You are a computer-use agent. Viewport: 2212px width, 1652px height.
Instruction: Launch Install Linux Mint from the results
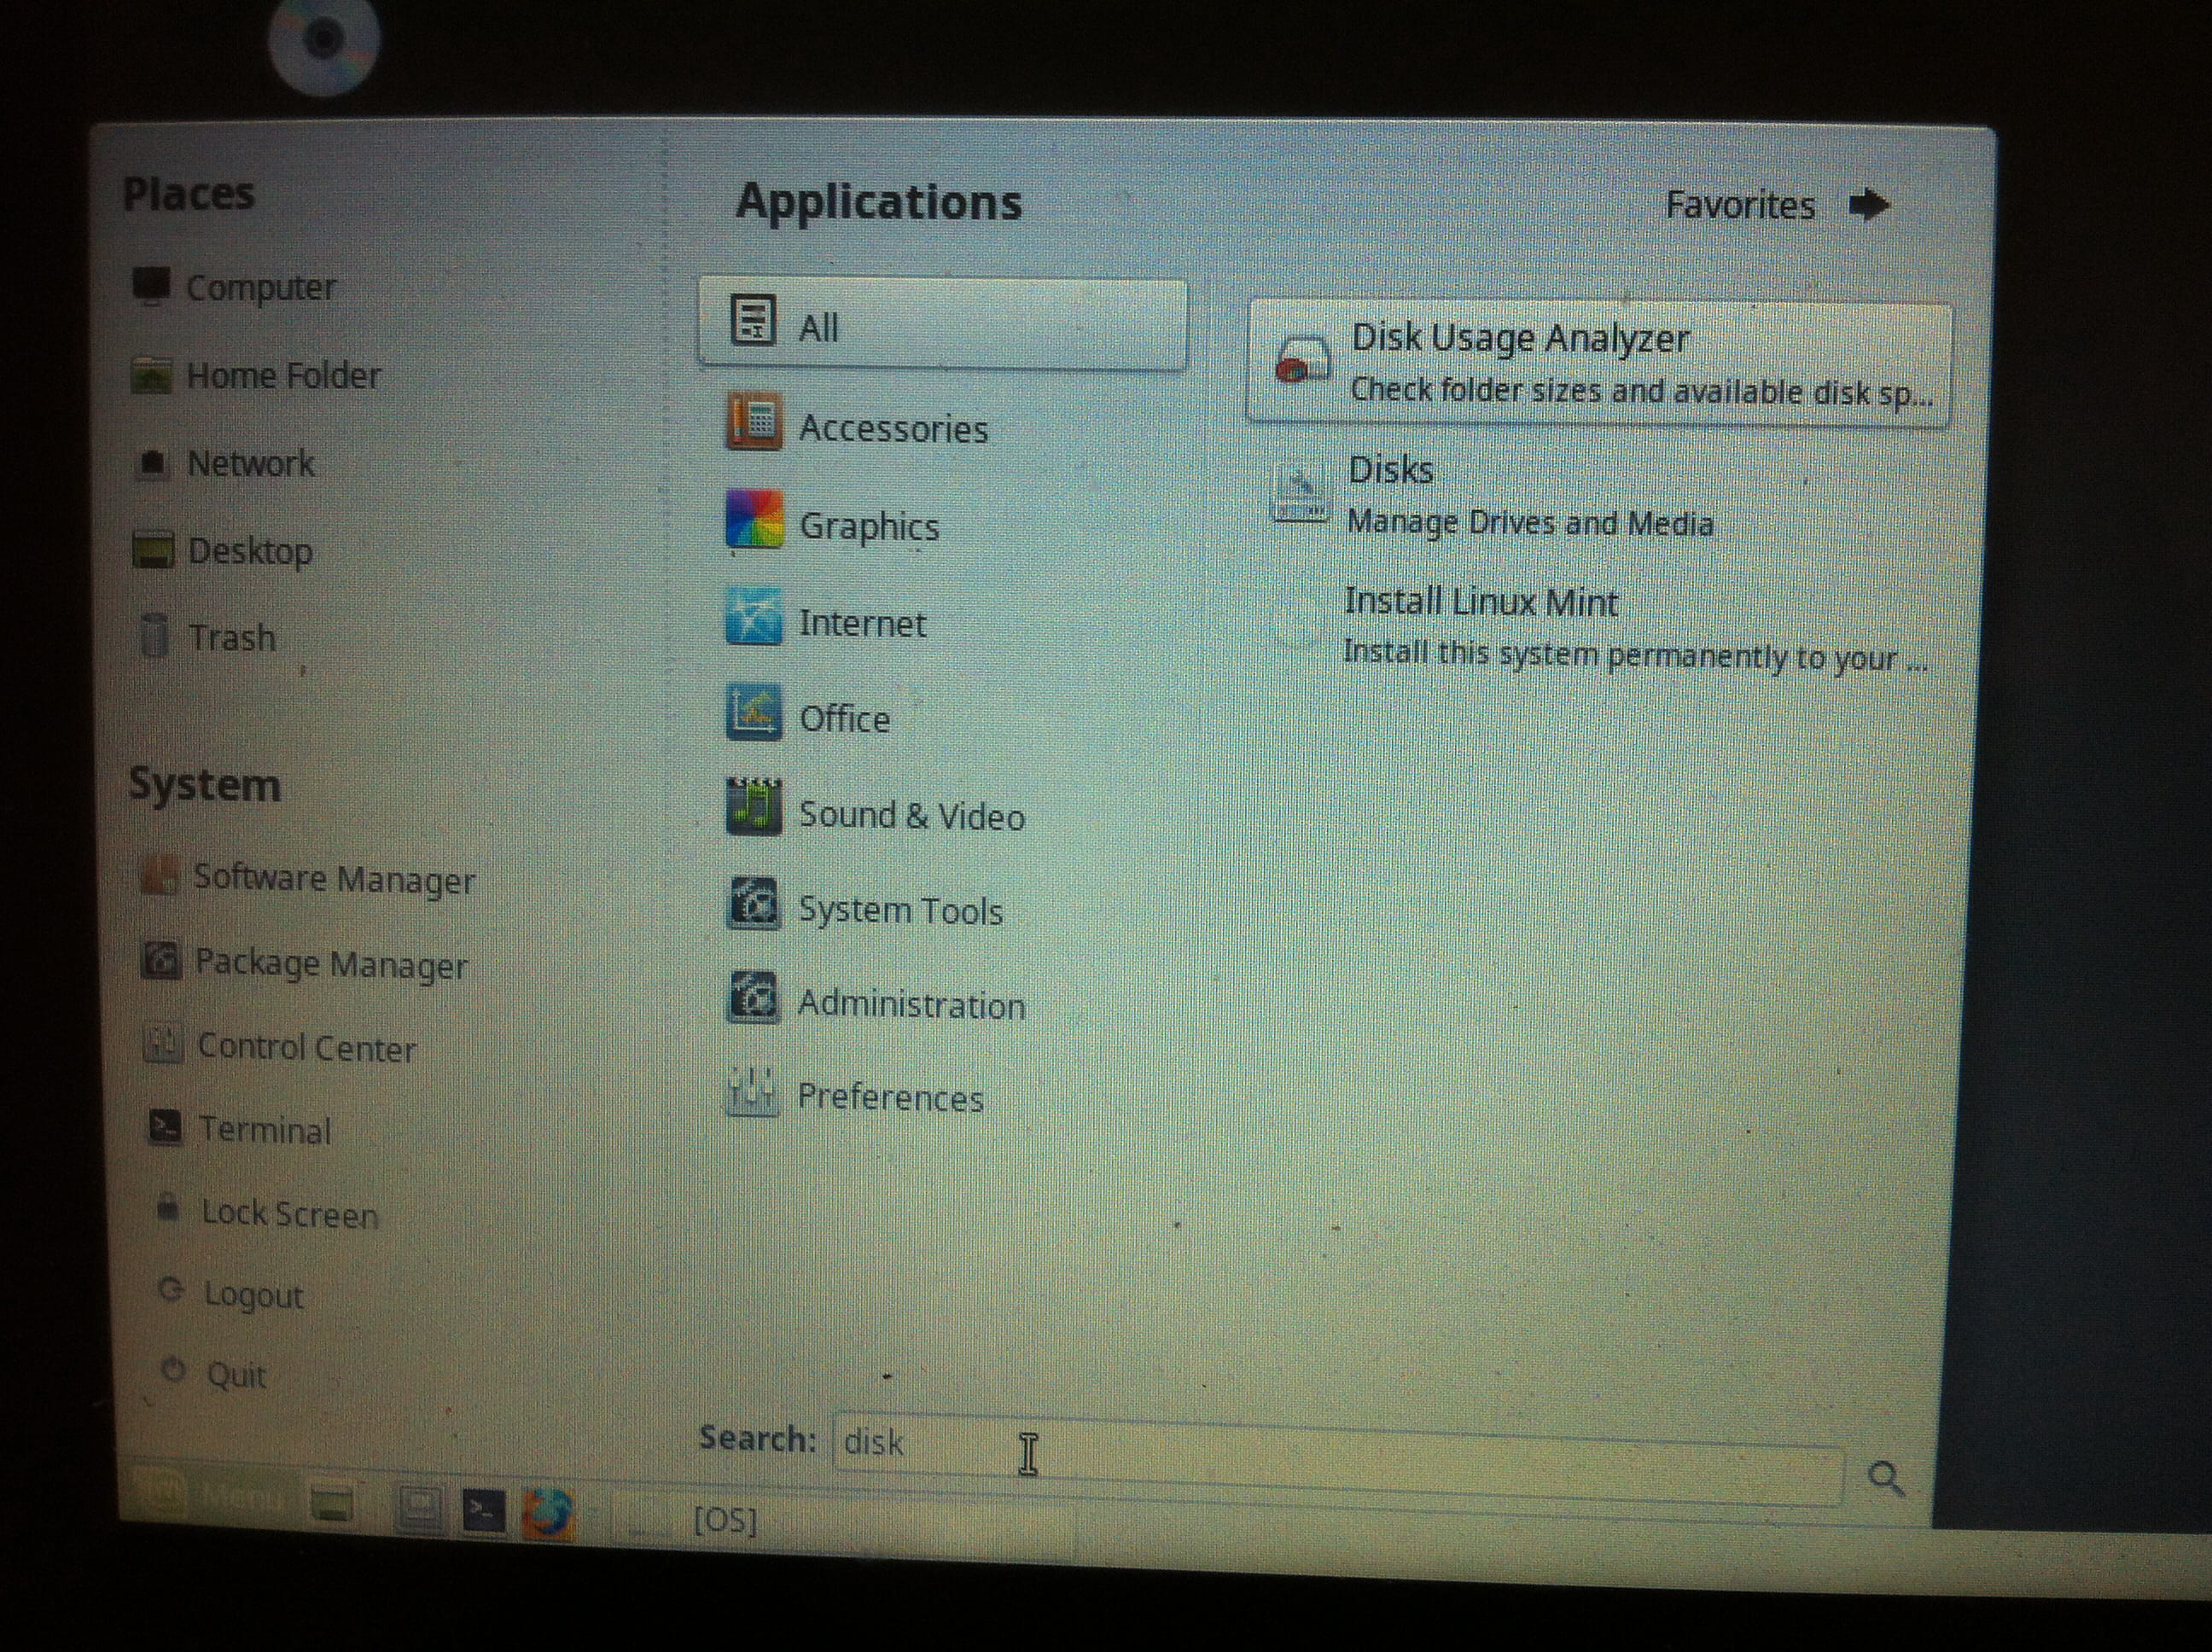1599,627
